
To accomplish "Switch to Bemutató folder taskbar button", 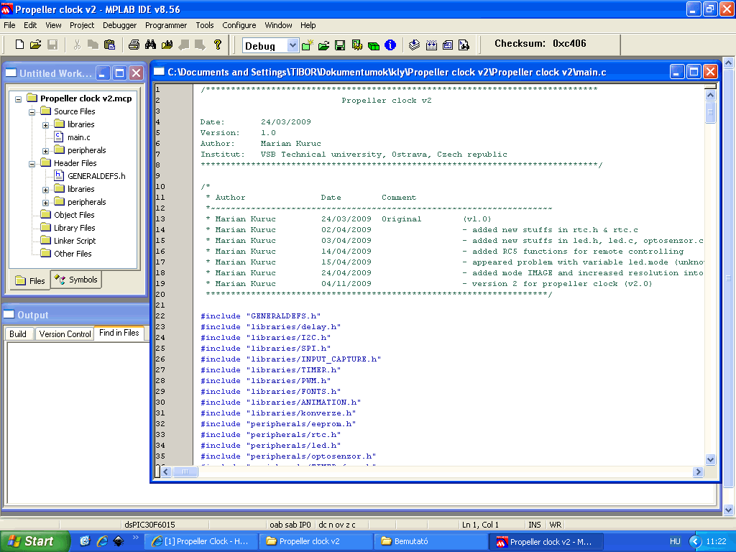I will click(x=431, y=541).
